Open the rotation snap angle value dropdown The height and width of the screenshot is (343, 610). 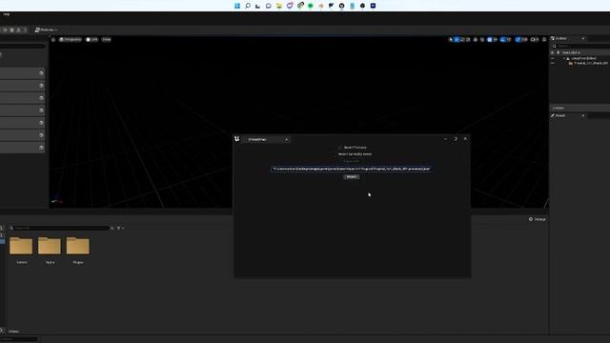(508, 40)
